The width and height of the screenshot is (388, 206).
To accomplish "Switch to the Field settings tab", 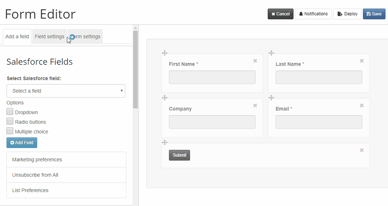I will point(49,36).
